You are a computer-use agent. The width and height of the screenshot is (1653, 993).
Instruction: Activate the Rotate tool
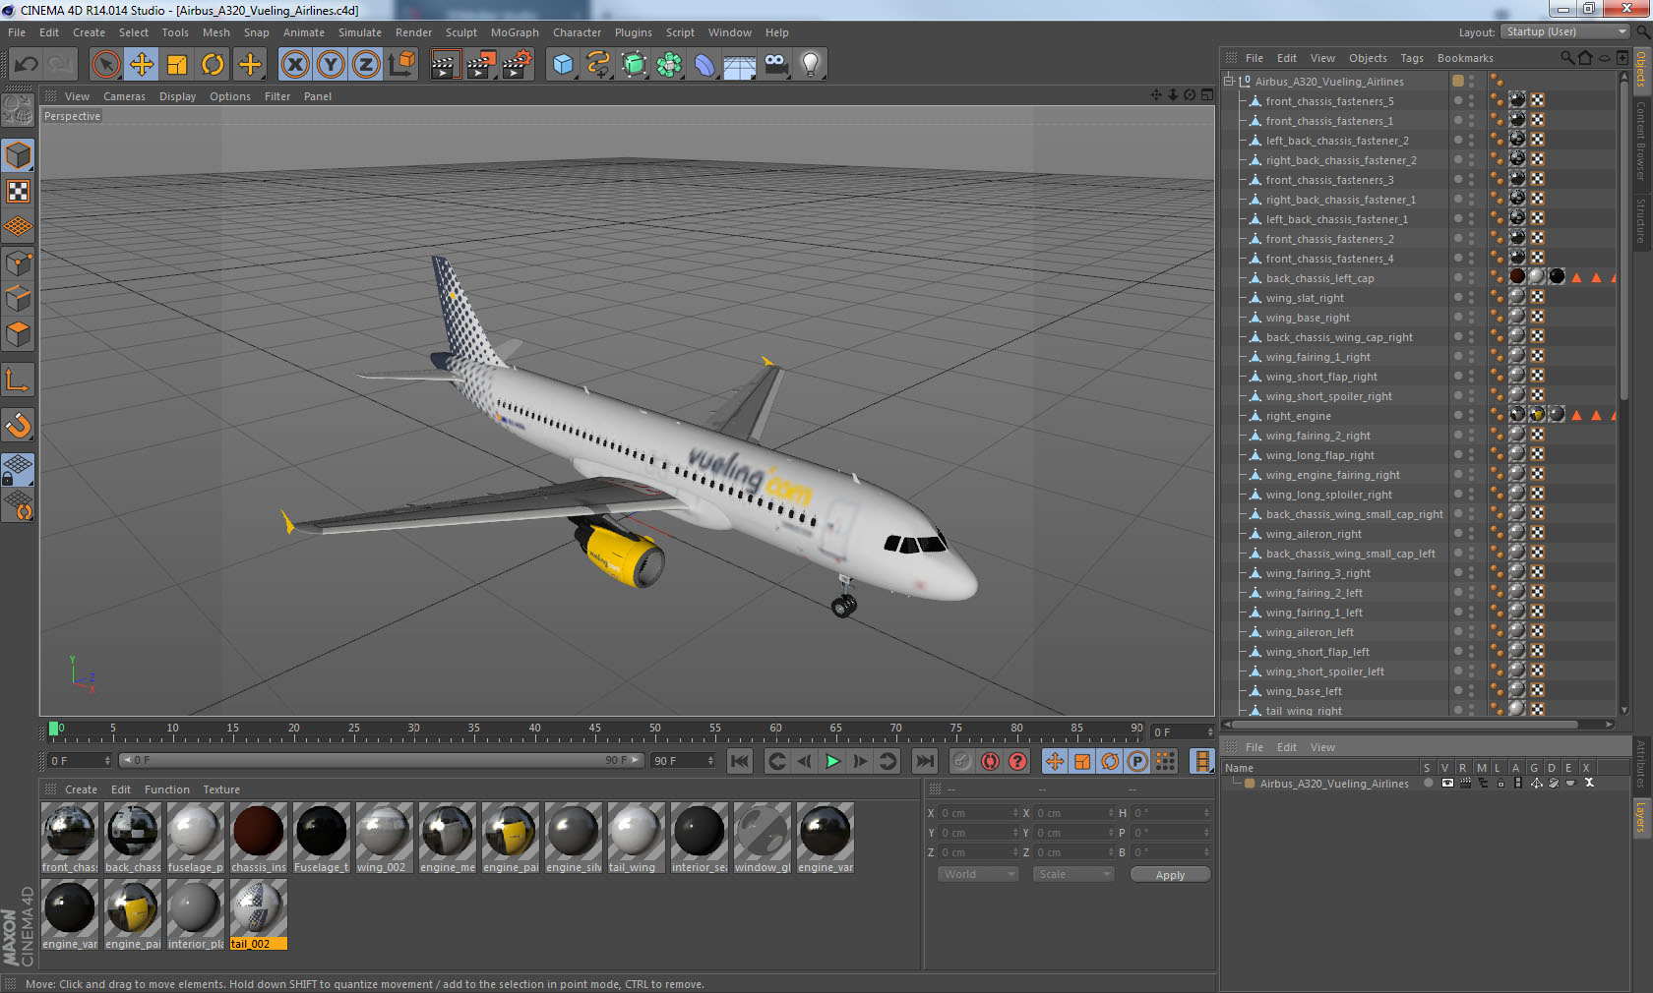pyautogui.click(x=213, y=65)
